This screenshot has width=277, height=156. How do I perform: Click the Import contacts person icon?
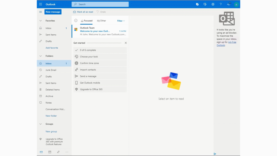[76, 70]
